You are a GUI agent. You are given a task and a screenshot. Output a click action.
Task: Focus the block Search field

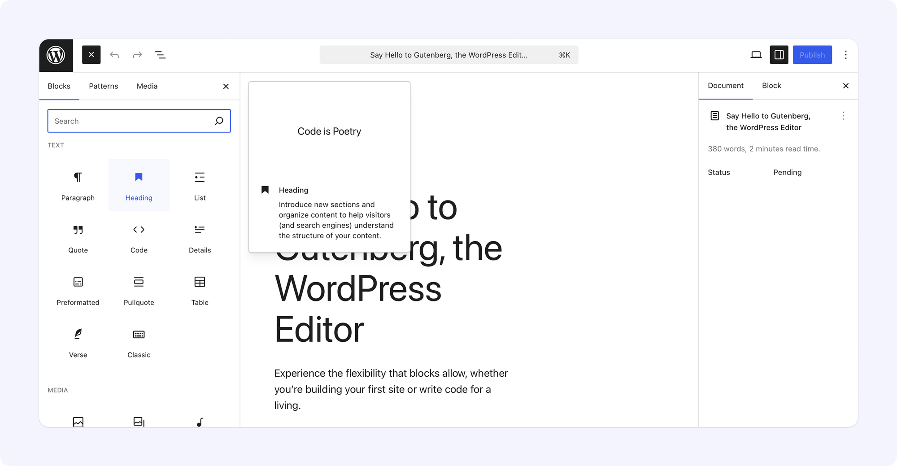coord(139,121)
